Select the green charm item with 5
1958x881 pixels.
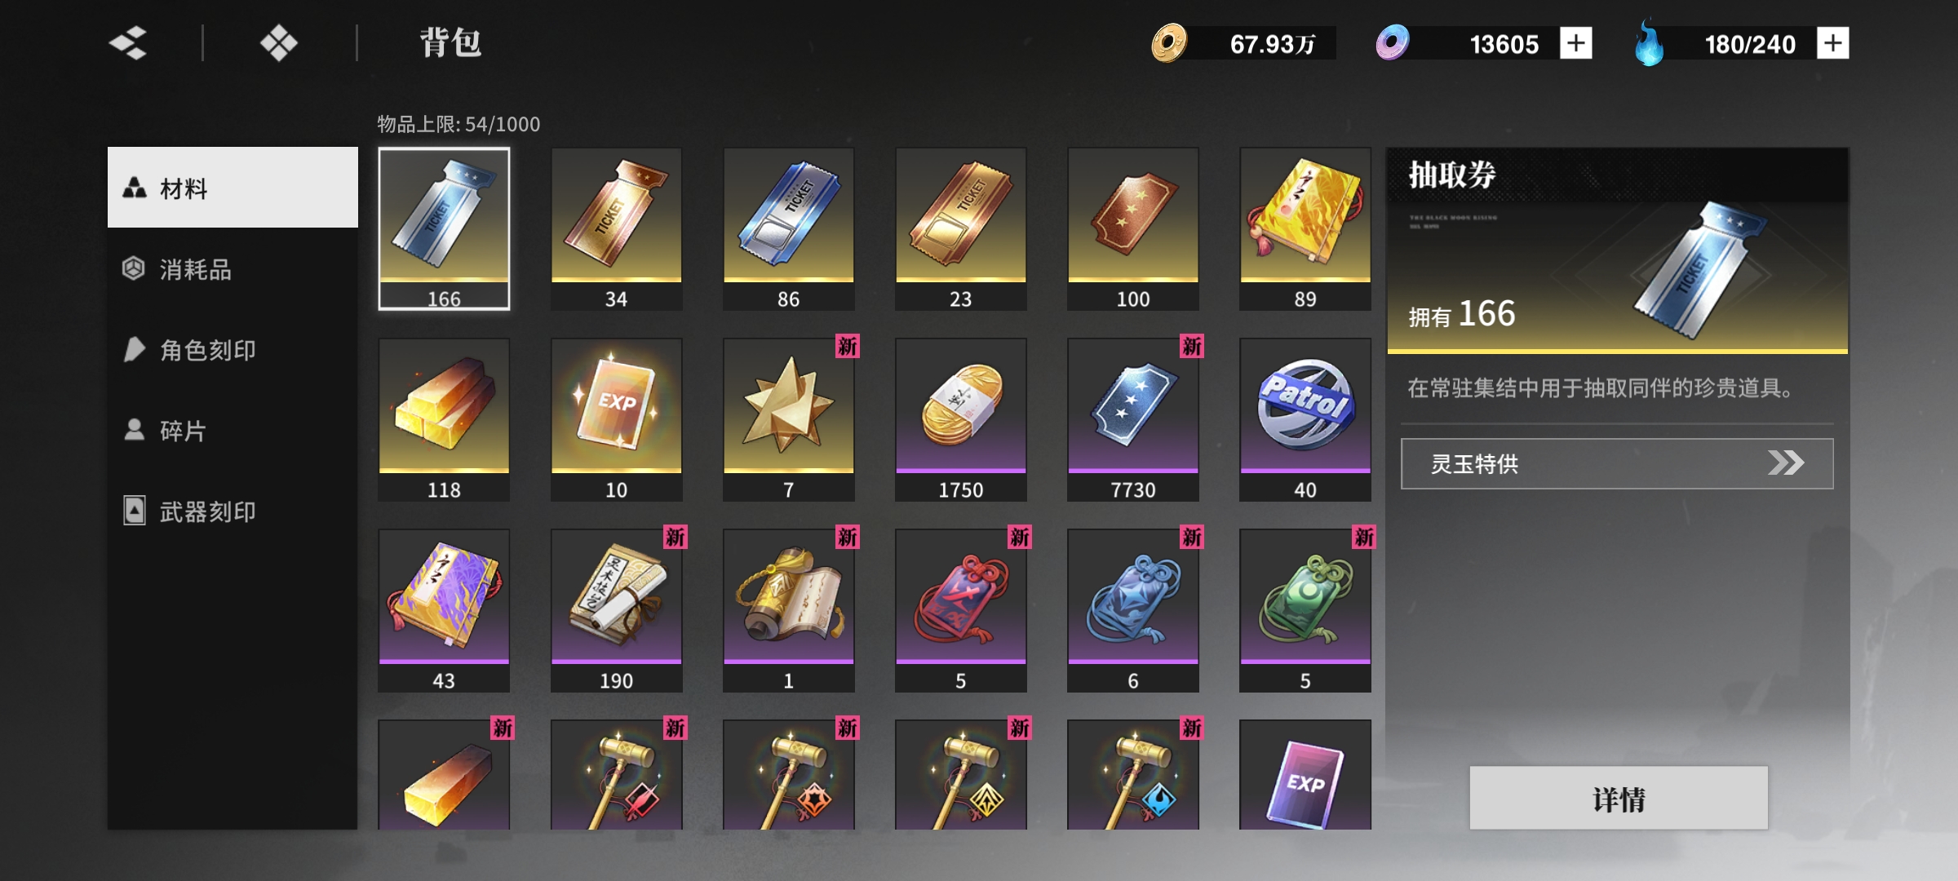click(1305, 610)
